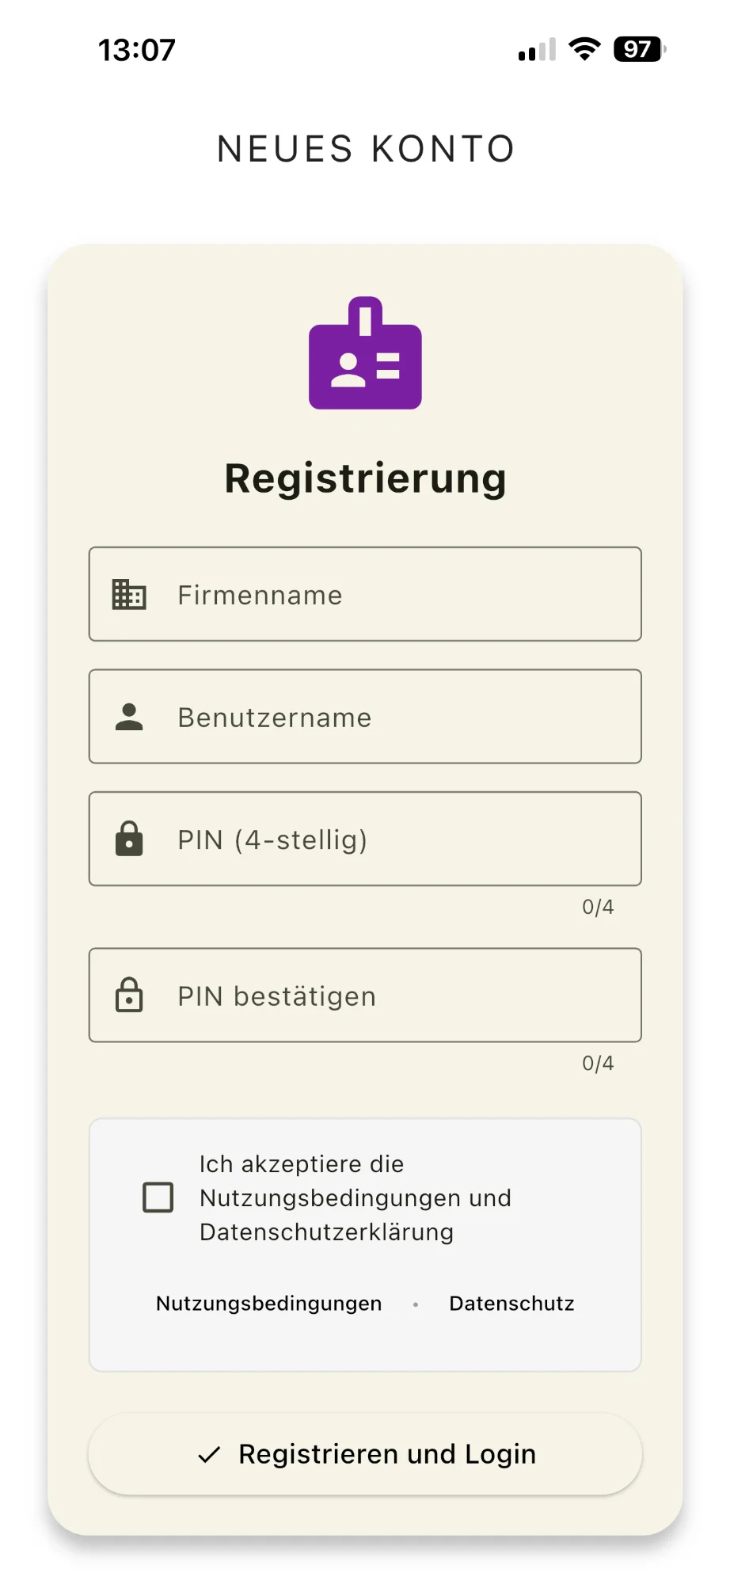Click the building icon in the Firmenname field
Screen dimensions: 730x1584
pyautogui.click(x=130, y=595)
